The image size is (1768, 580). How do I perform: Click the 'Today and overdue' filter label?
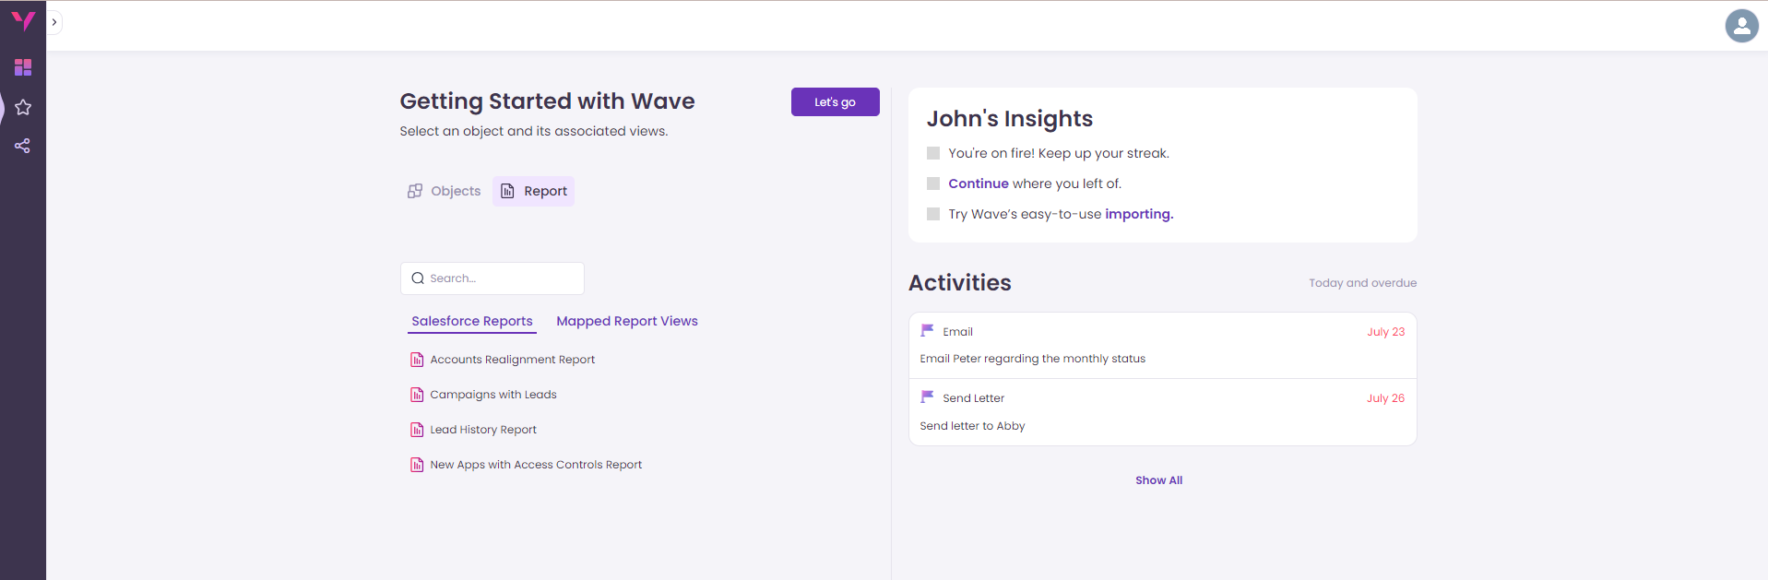tap(1362, 283)
